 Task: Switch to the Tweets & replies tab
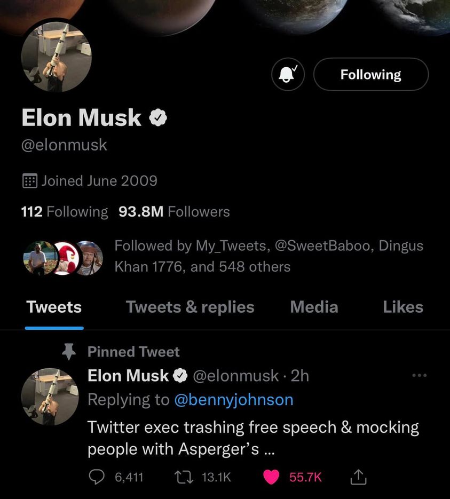pyautogui.click(x=190, y=307)
